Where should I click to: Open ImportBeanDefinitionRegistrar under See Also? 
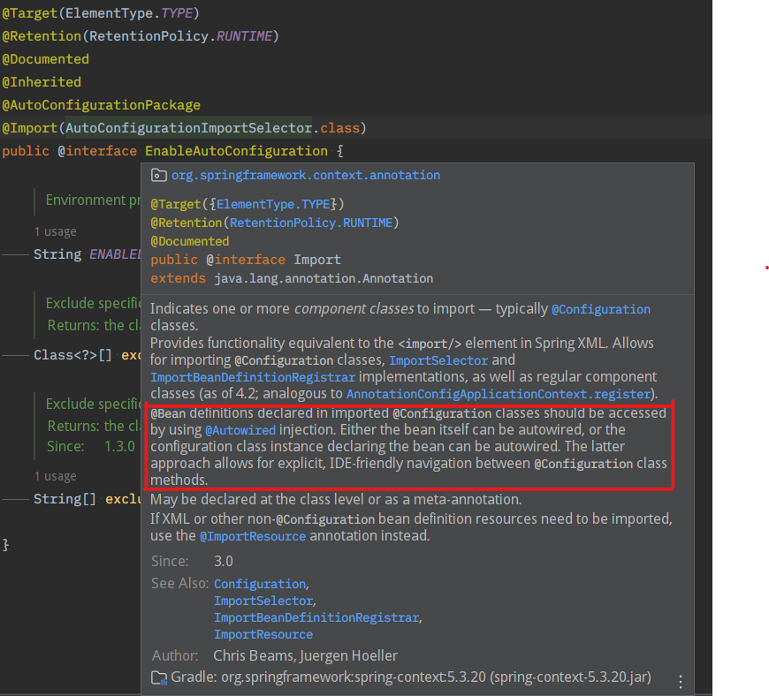coord(316,617)
